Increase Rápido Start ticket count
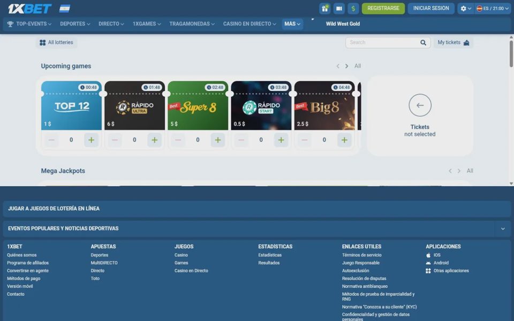514x321 pixels. click(x=281, y=140)
